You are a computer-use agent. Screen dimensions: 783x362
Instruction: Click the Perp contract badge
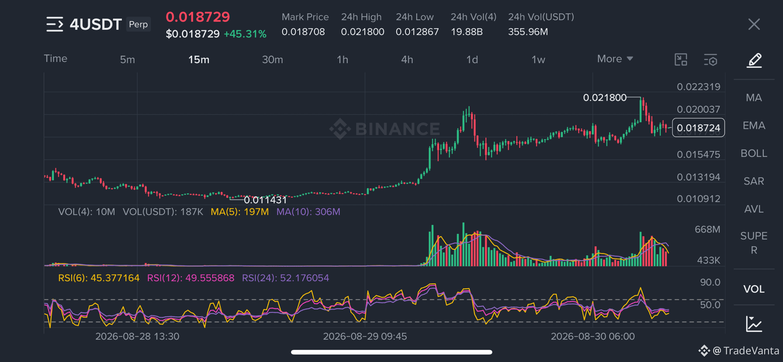click(x=139, y=24)
